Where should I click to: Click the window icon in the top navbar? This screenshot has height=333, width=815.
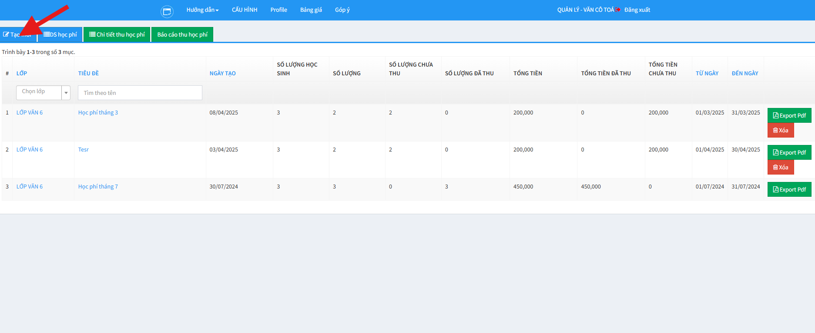point(167,12)
